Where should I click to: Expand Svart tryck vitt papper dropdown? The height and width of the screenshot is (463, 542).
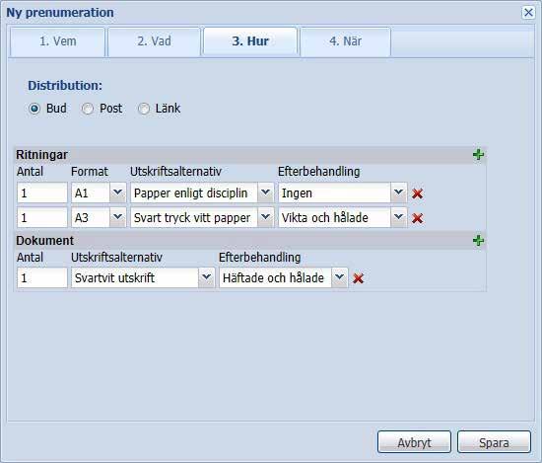coord(265,217)
